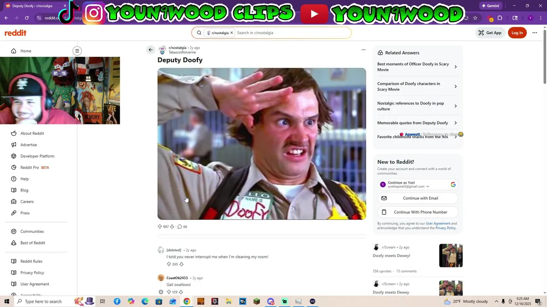Open Careers in the sidebar
547x307 pixels.
(27, 202)
